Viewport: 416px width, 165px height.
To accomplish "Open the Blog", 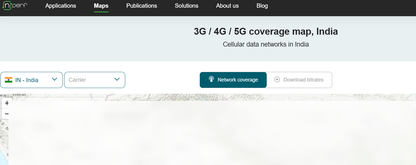I will 262,6.
